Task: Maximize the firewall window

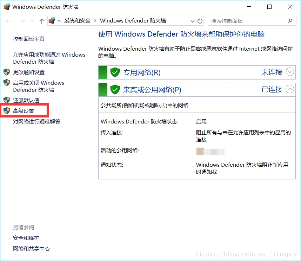Action: pyautogui.click(x=269, y=7)
